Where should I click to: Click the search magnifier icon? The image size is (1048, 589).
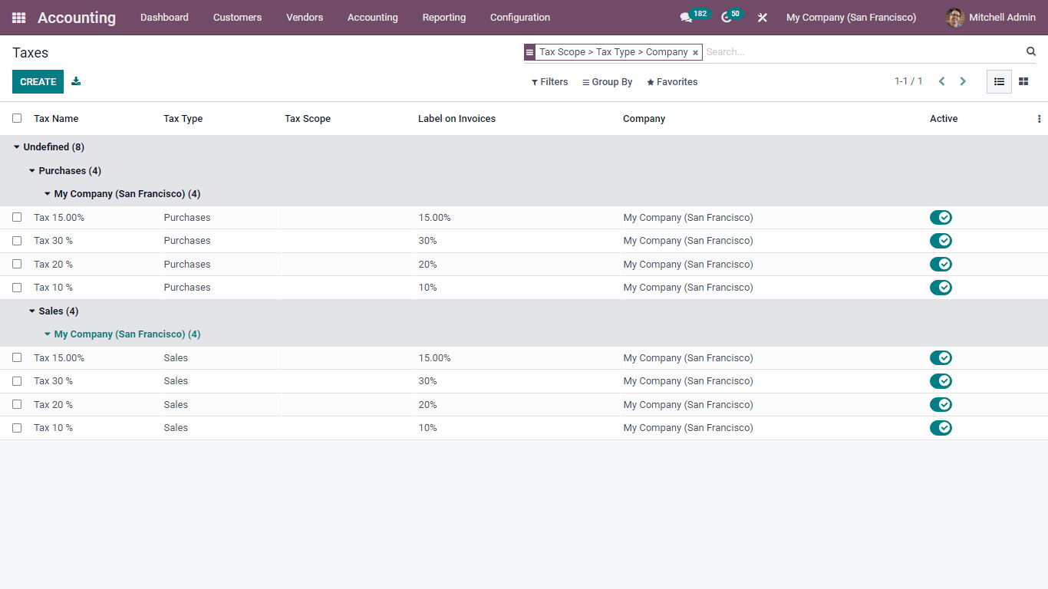tap(1030, 51)
